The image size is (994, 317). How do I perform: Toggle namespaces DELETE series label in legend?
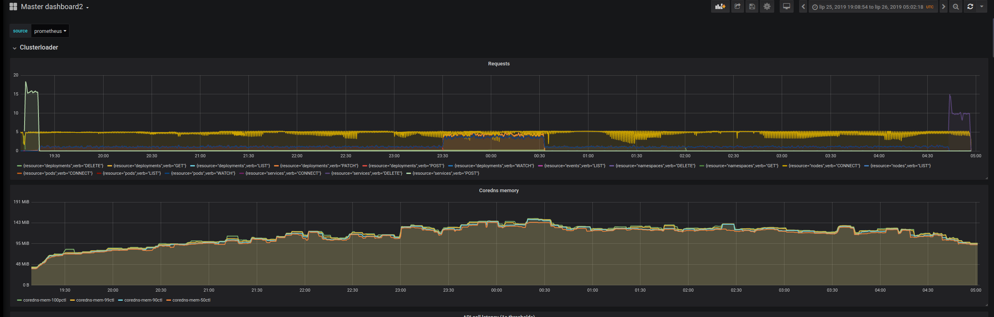click(655, 166)
